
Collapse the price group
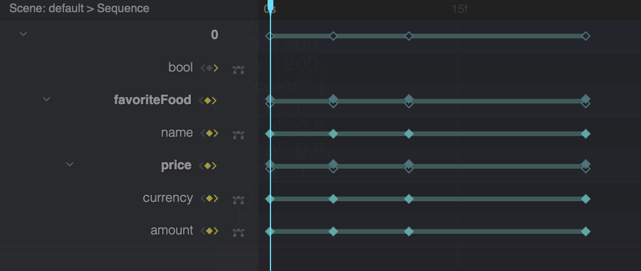point(70,165)
